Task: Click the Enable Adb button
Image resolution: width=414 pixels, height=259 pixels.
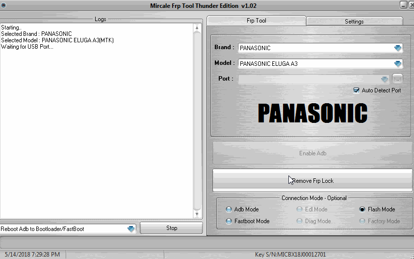Action: click(312, 153)
